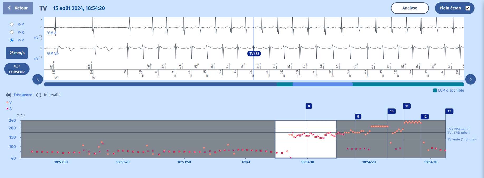Viewport: 484px width, 178px height.
Task: Toggle the Curseur caliper tool
Action: 17,69
